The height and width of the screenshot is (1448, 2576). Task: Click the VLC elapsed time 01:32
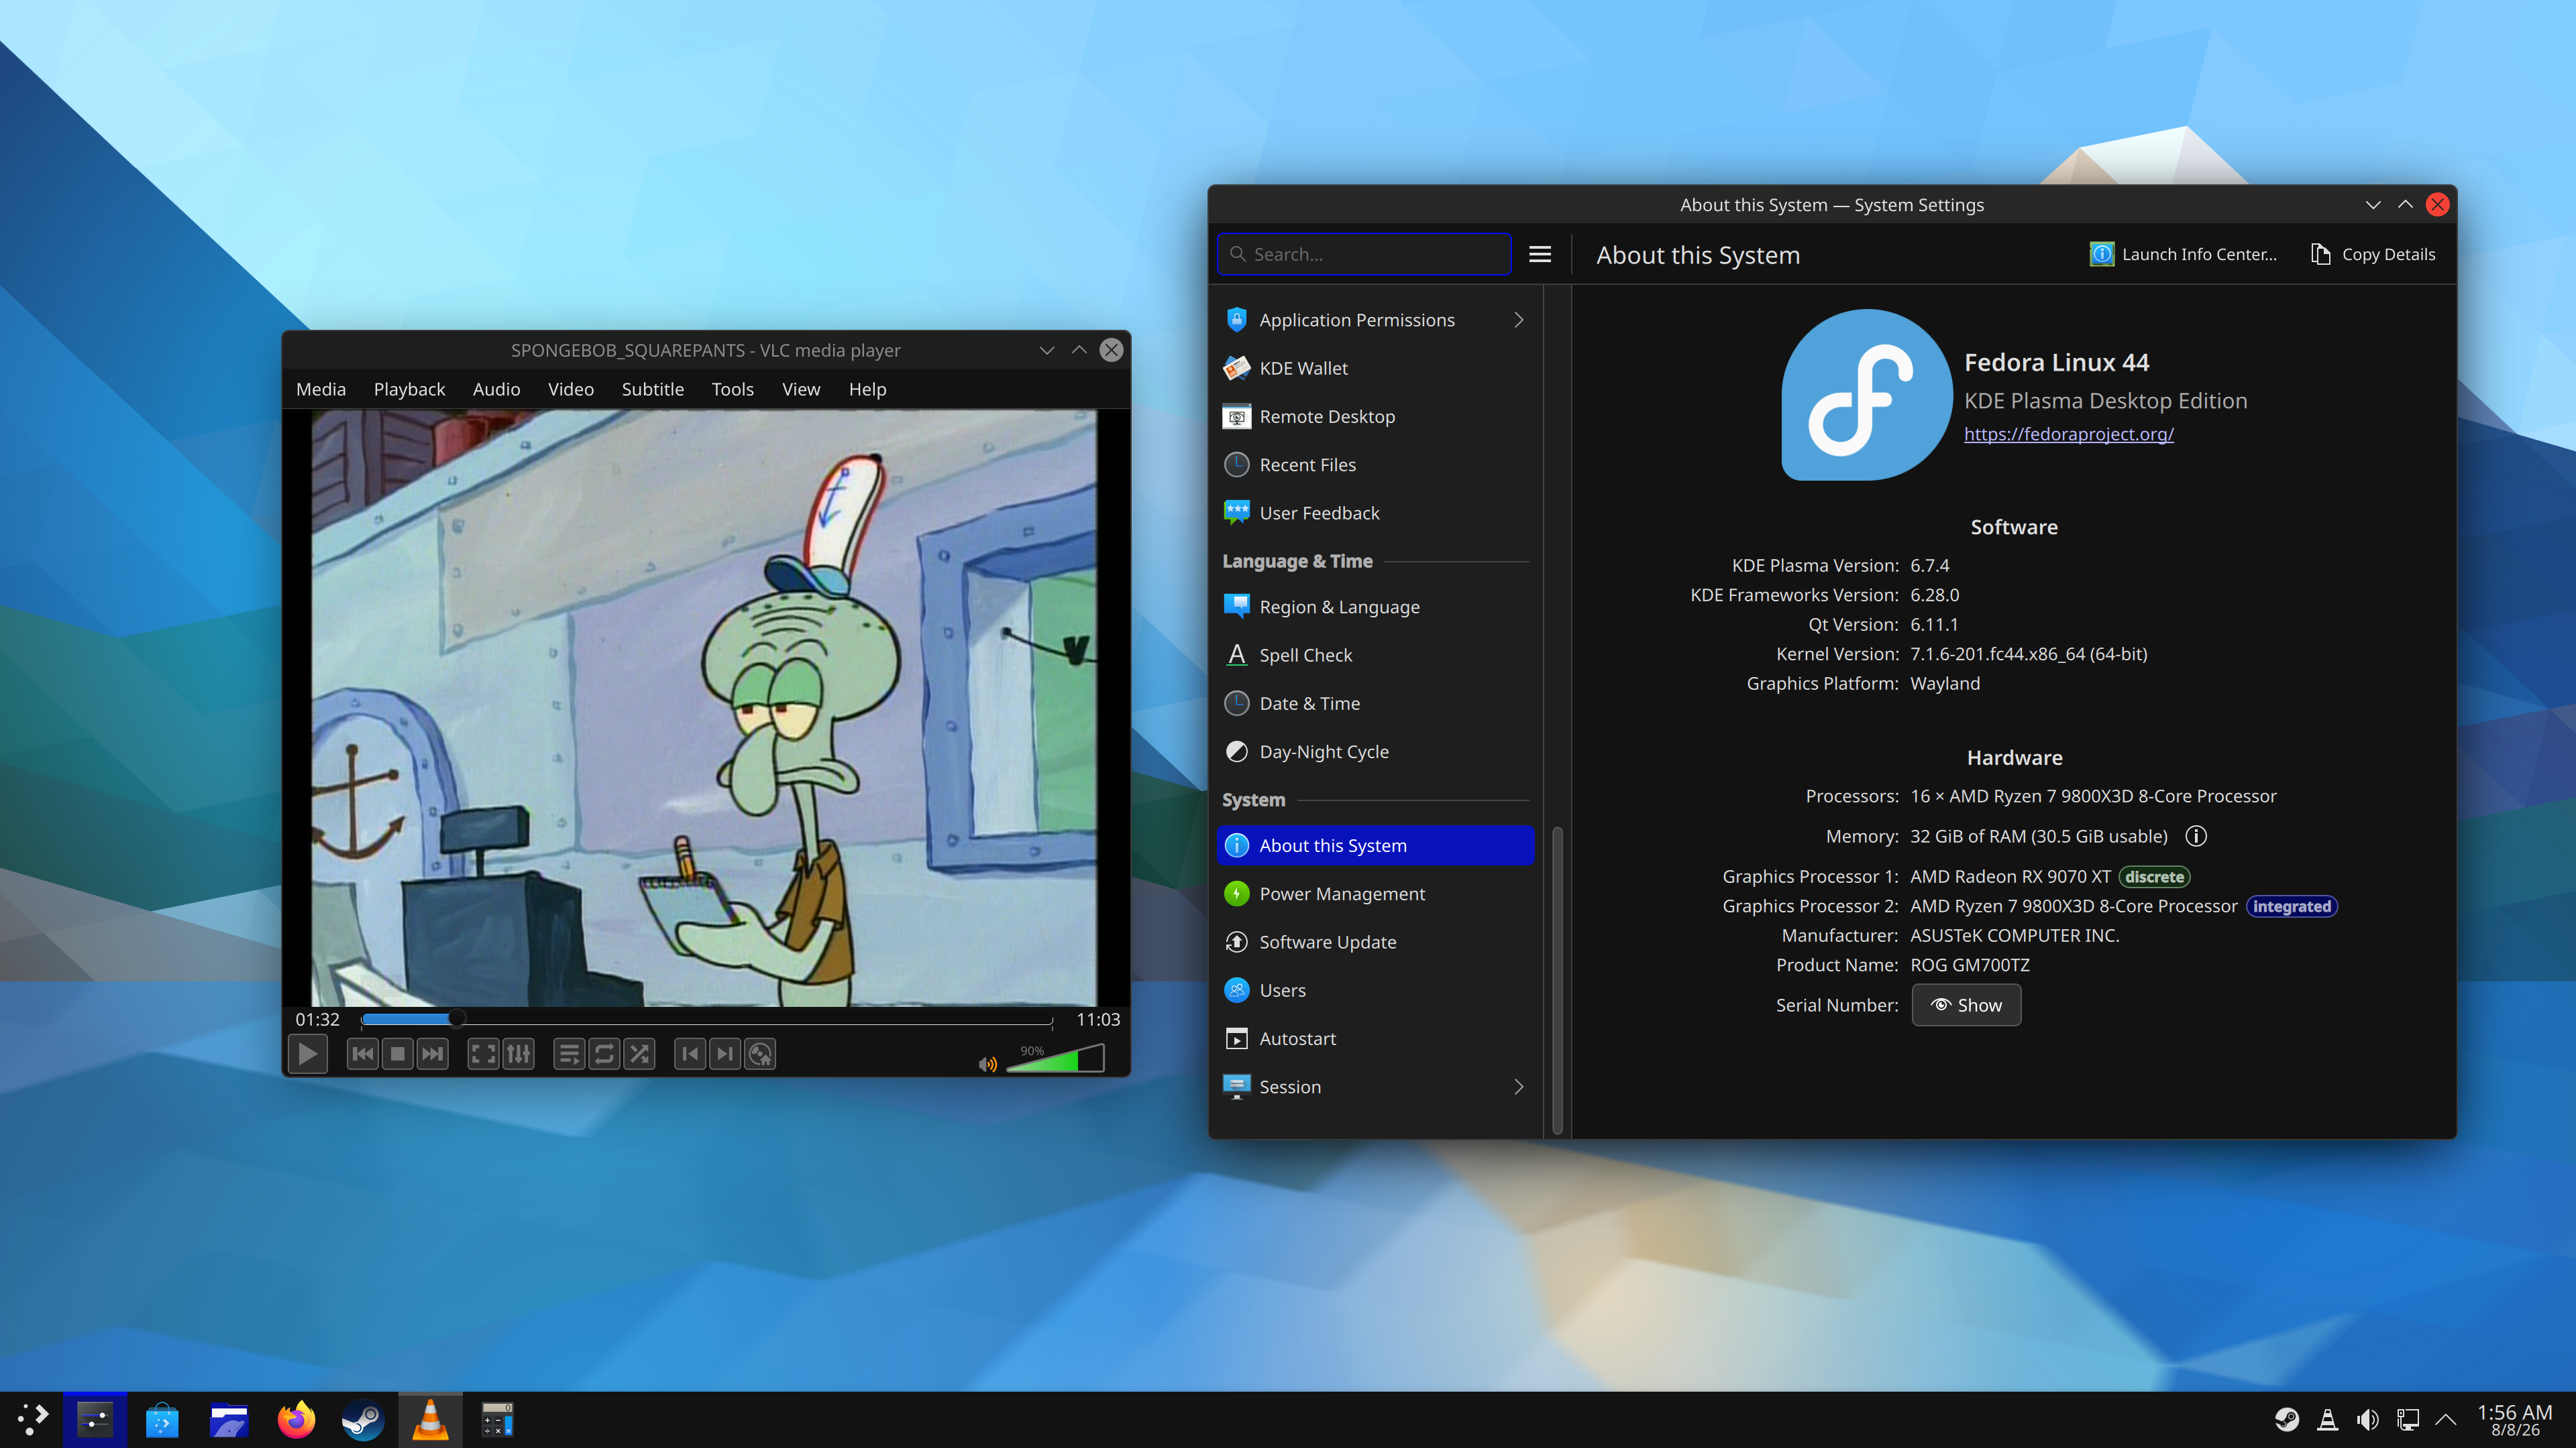point(317,1019)
